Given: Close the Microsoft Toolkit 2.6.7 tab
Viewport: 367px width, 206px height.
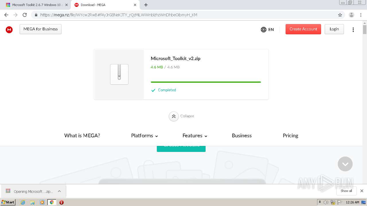Looking at the screenshot, I should [67, 5].
